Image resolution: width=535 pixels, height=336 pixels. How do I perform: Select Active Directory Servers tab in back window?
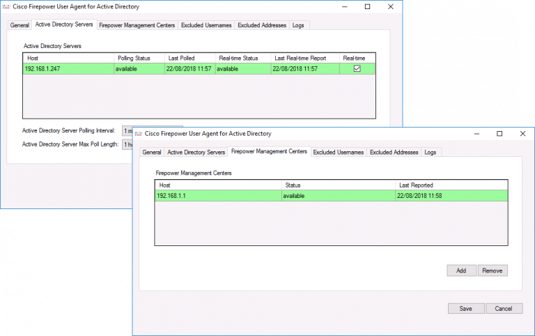coord(64,24)
